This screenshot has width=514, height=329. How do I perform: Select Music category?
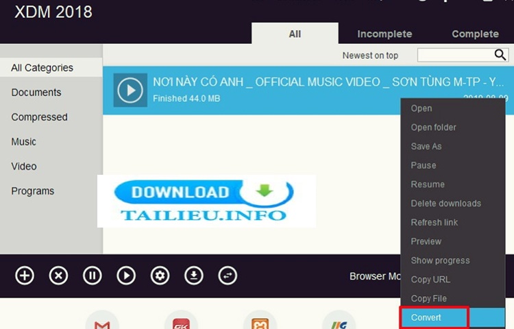23,142
